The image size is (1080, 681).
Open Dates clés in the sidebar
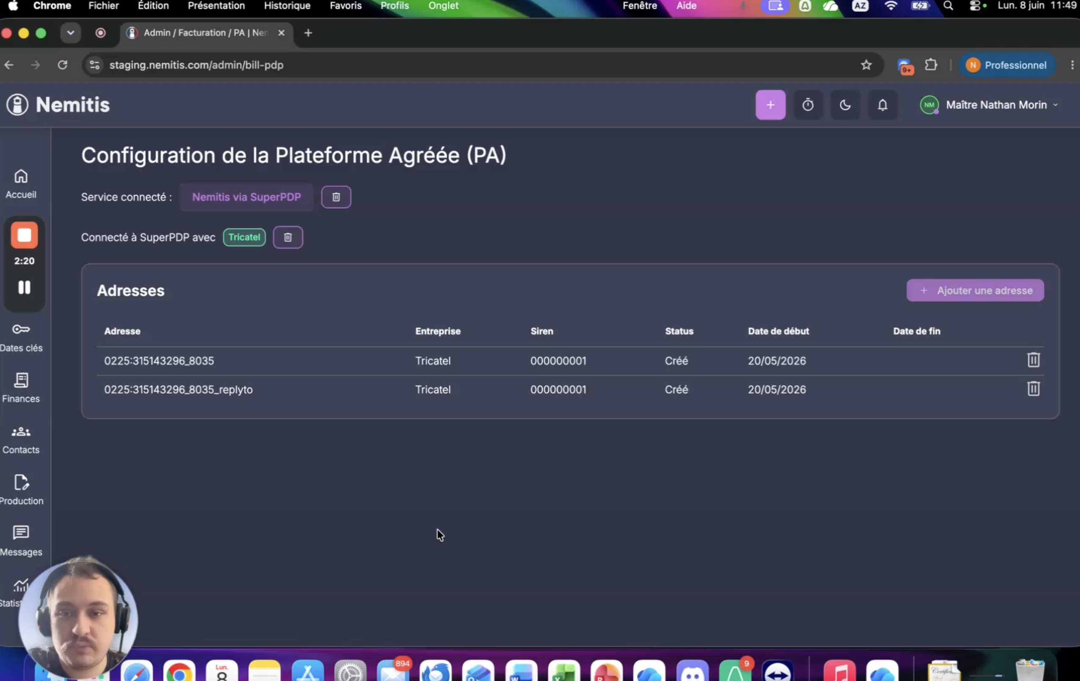(x=21, y=338)
